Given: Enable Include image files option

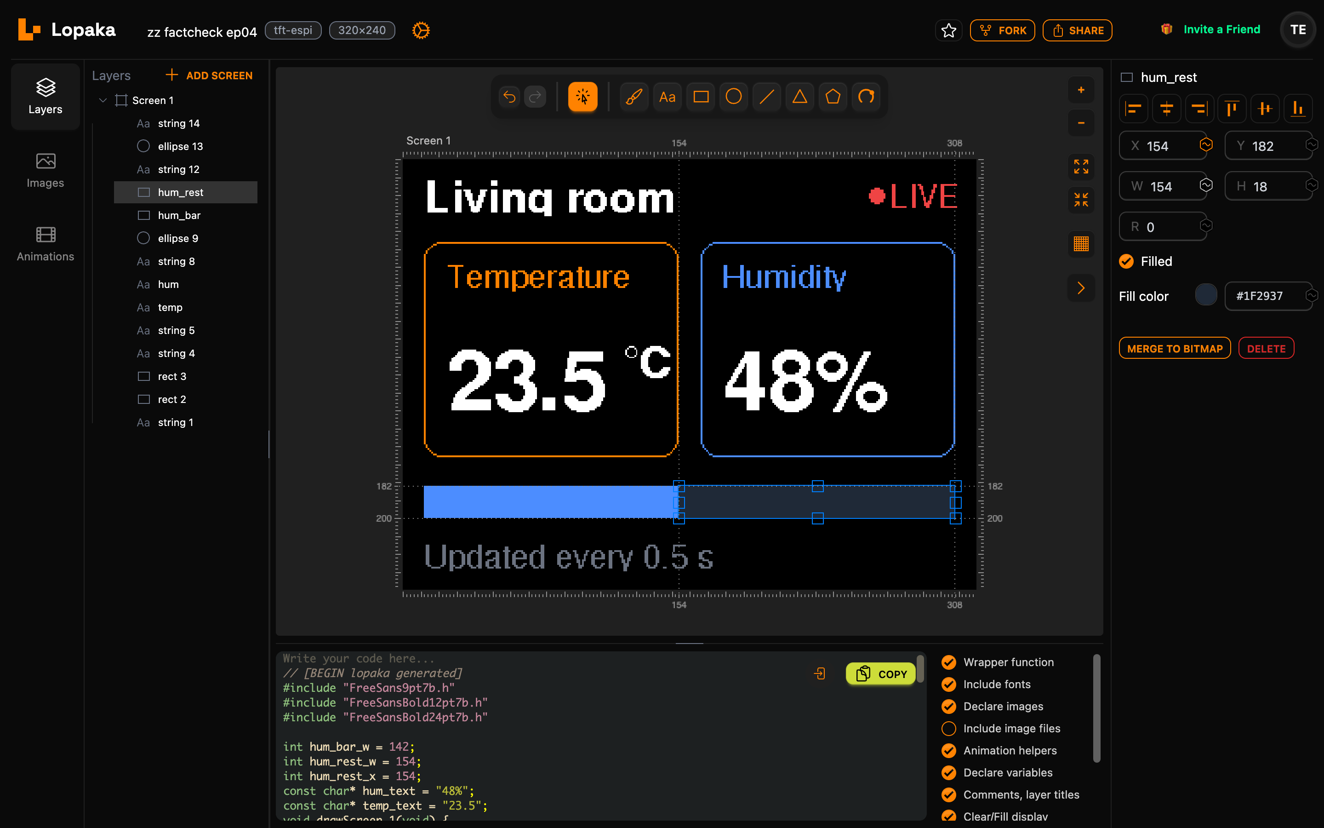Looking at the screenshot, I should point(949,728).
